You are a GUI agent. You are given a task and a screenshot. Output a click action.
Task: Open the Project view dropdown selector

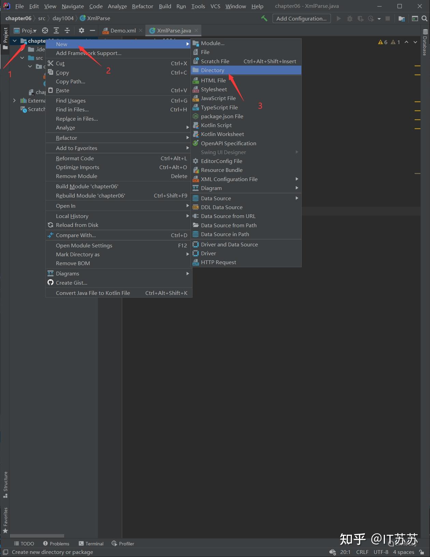[x=25, y=30]
